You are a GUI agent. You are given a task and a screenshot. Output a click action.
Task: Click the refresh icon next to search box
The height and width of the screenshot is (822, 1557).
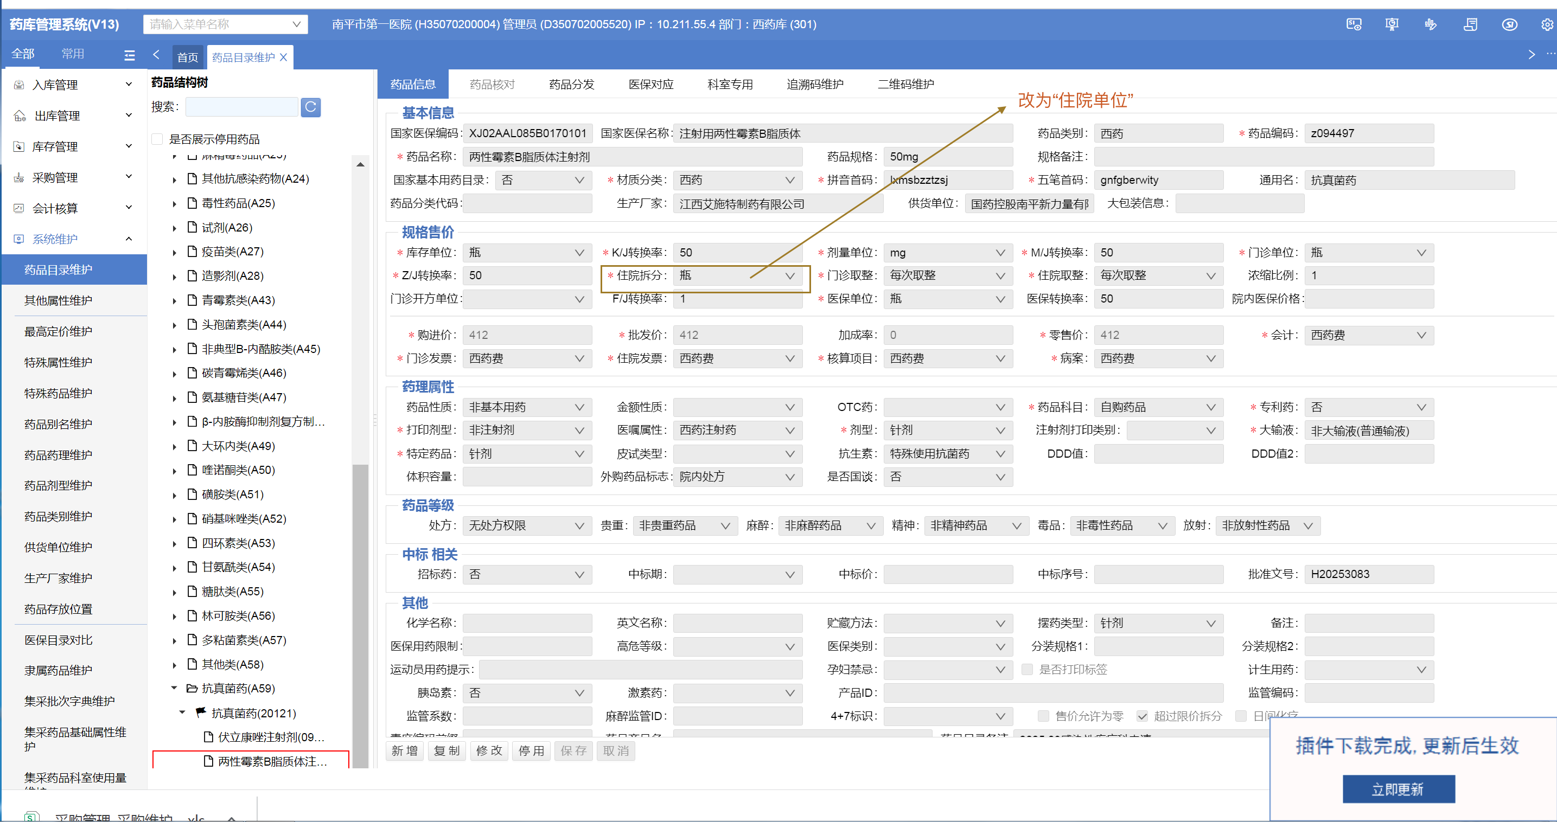(x=311, y=107)
